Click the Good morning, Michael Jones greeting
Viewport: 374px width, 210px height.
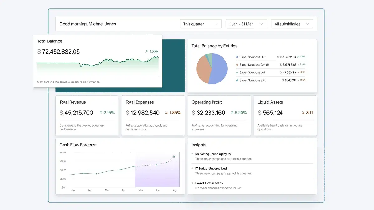point(88,24)
